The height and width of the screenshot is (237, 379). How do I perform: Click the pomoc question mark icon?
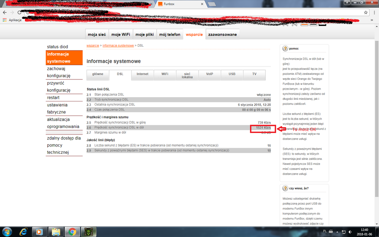coord(285,49)
